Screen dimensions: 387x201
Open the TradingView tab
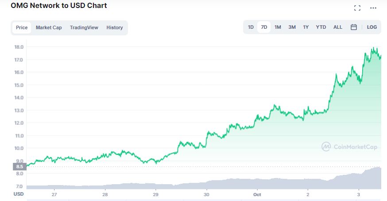pos(84,28)
